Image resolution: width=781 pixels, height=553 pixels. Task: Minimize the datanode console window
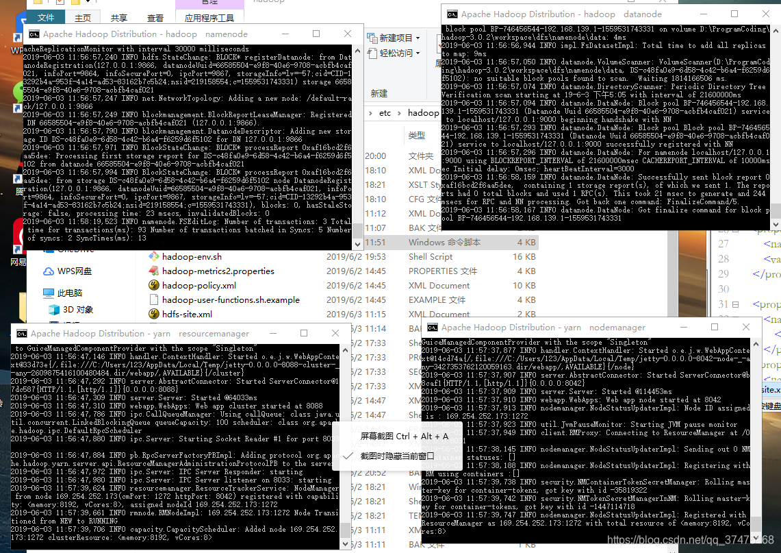704,14
